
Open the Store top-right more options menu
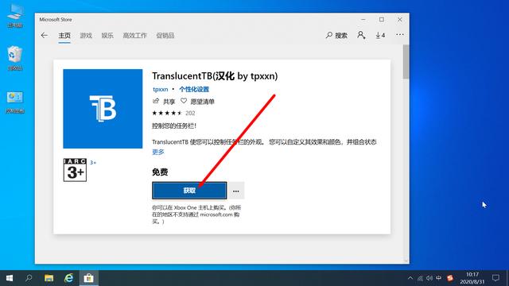(400, 34)
